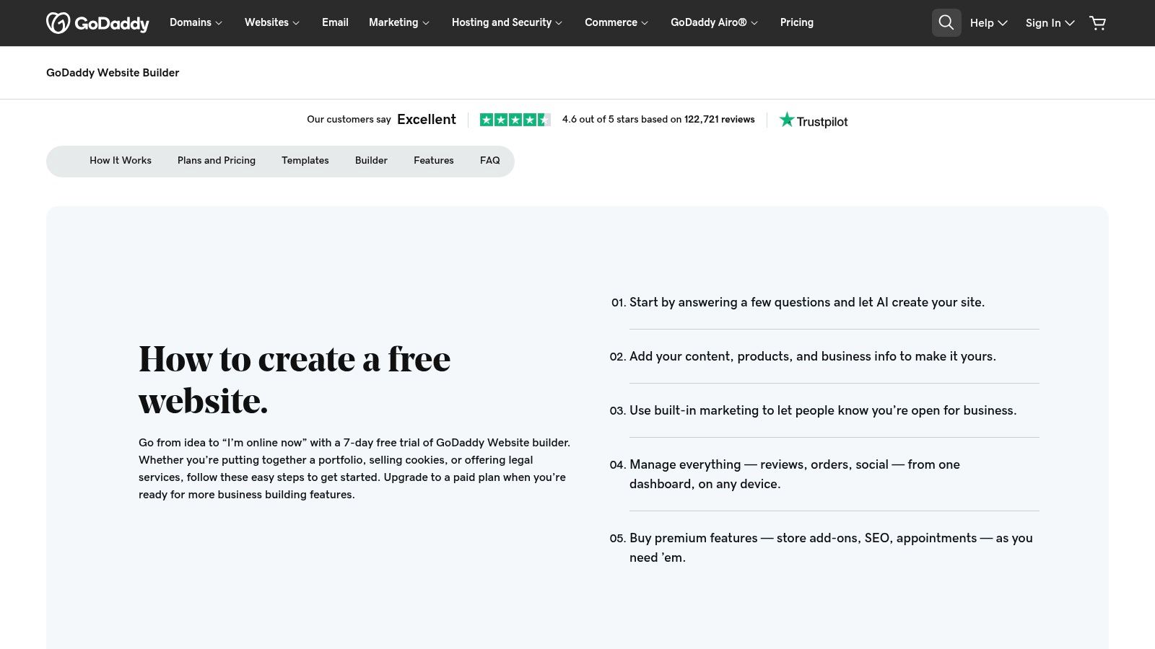
Task: Switch to the Templates tab
Action: point(305,161)
